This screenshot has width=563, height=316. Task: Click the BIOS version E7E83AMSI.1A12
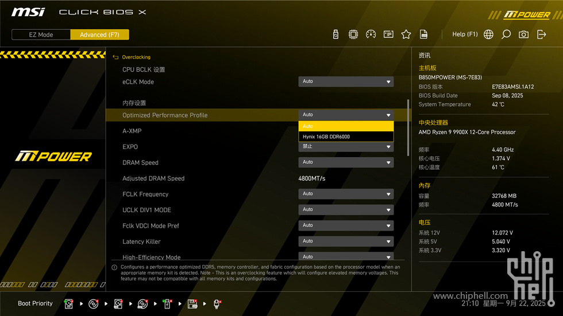[512, 87]
